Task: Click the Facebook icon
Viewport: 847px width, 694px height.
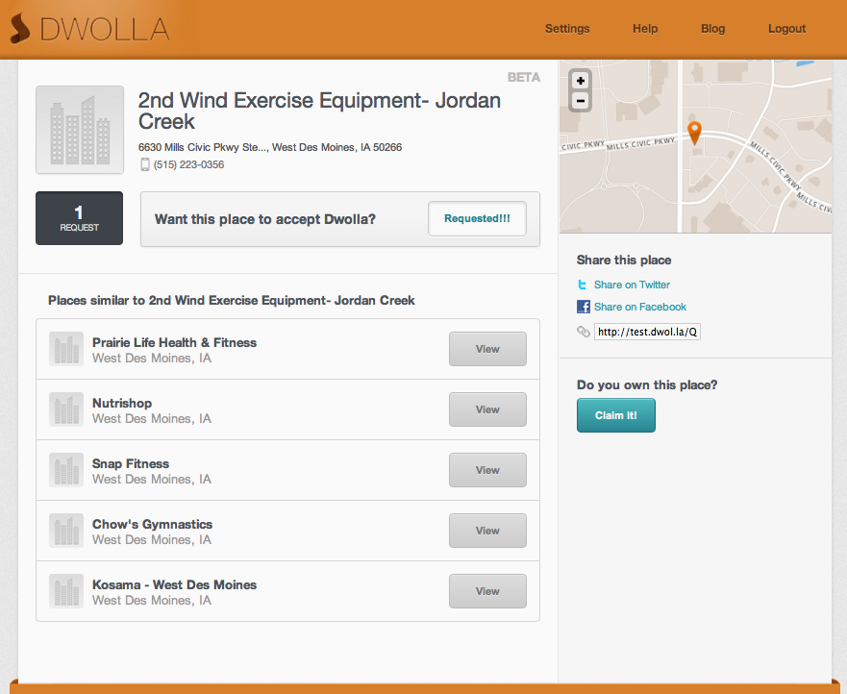Action: point(583,307)
